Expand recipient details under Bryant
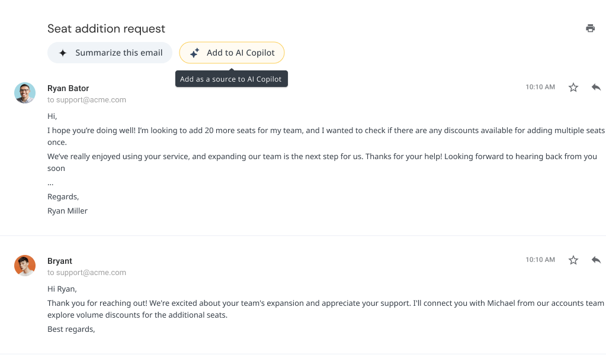The image size is (606, 362). click(86, 273)
